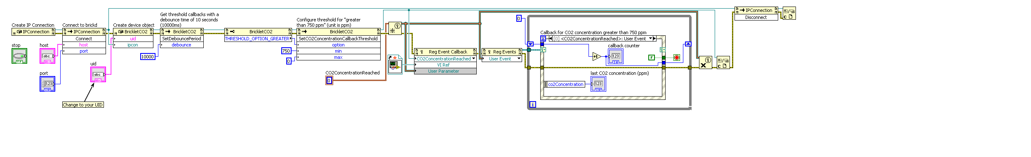Click the while loop stop terminal
Image resolution: width=1031 pixels, height=157 pixels.
[676, 58]
